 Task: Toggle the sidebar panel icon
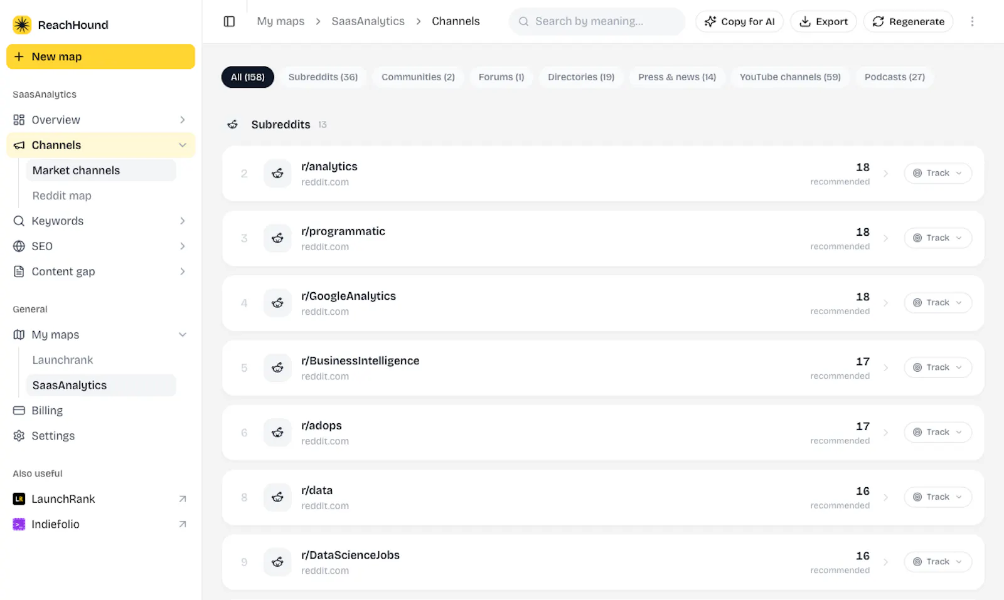click(x=229, y=21)
